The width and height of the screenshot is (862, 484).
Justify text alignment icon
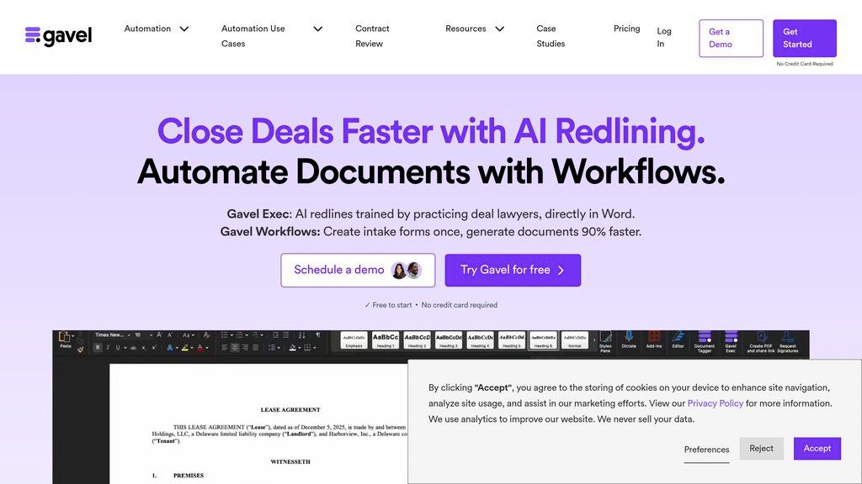point(255,347)
